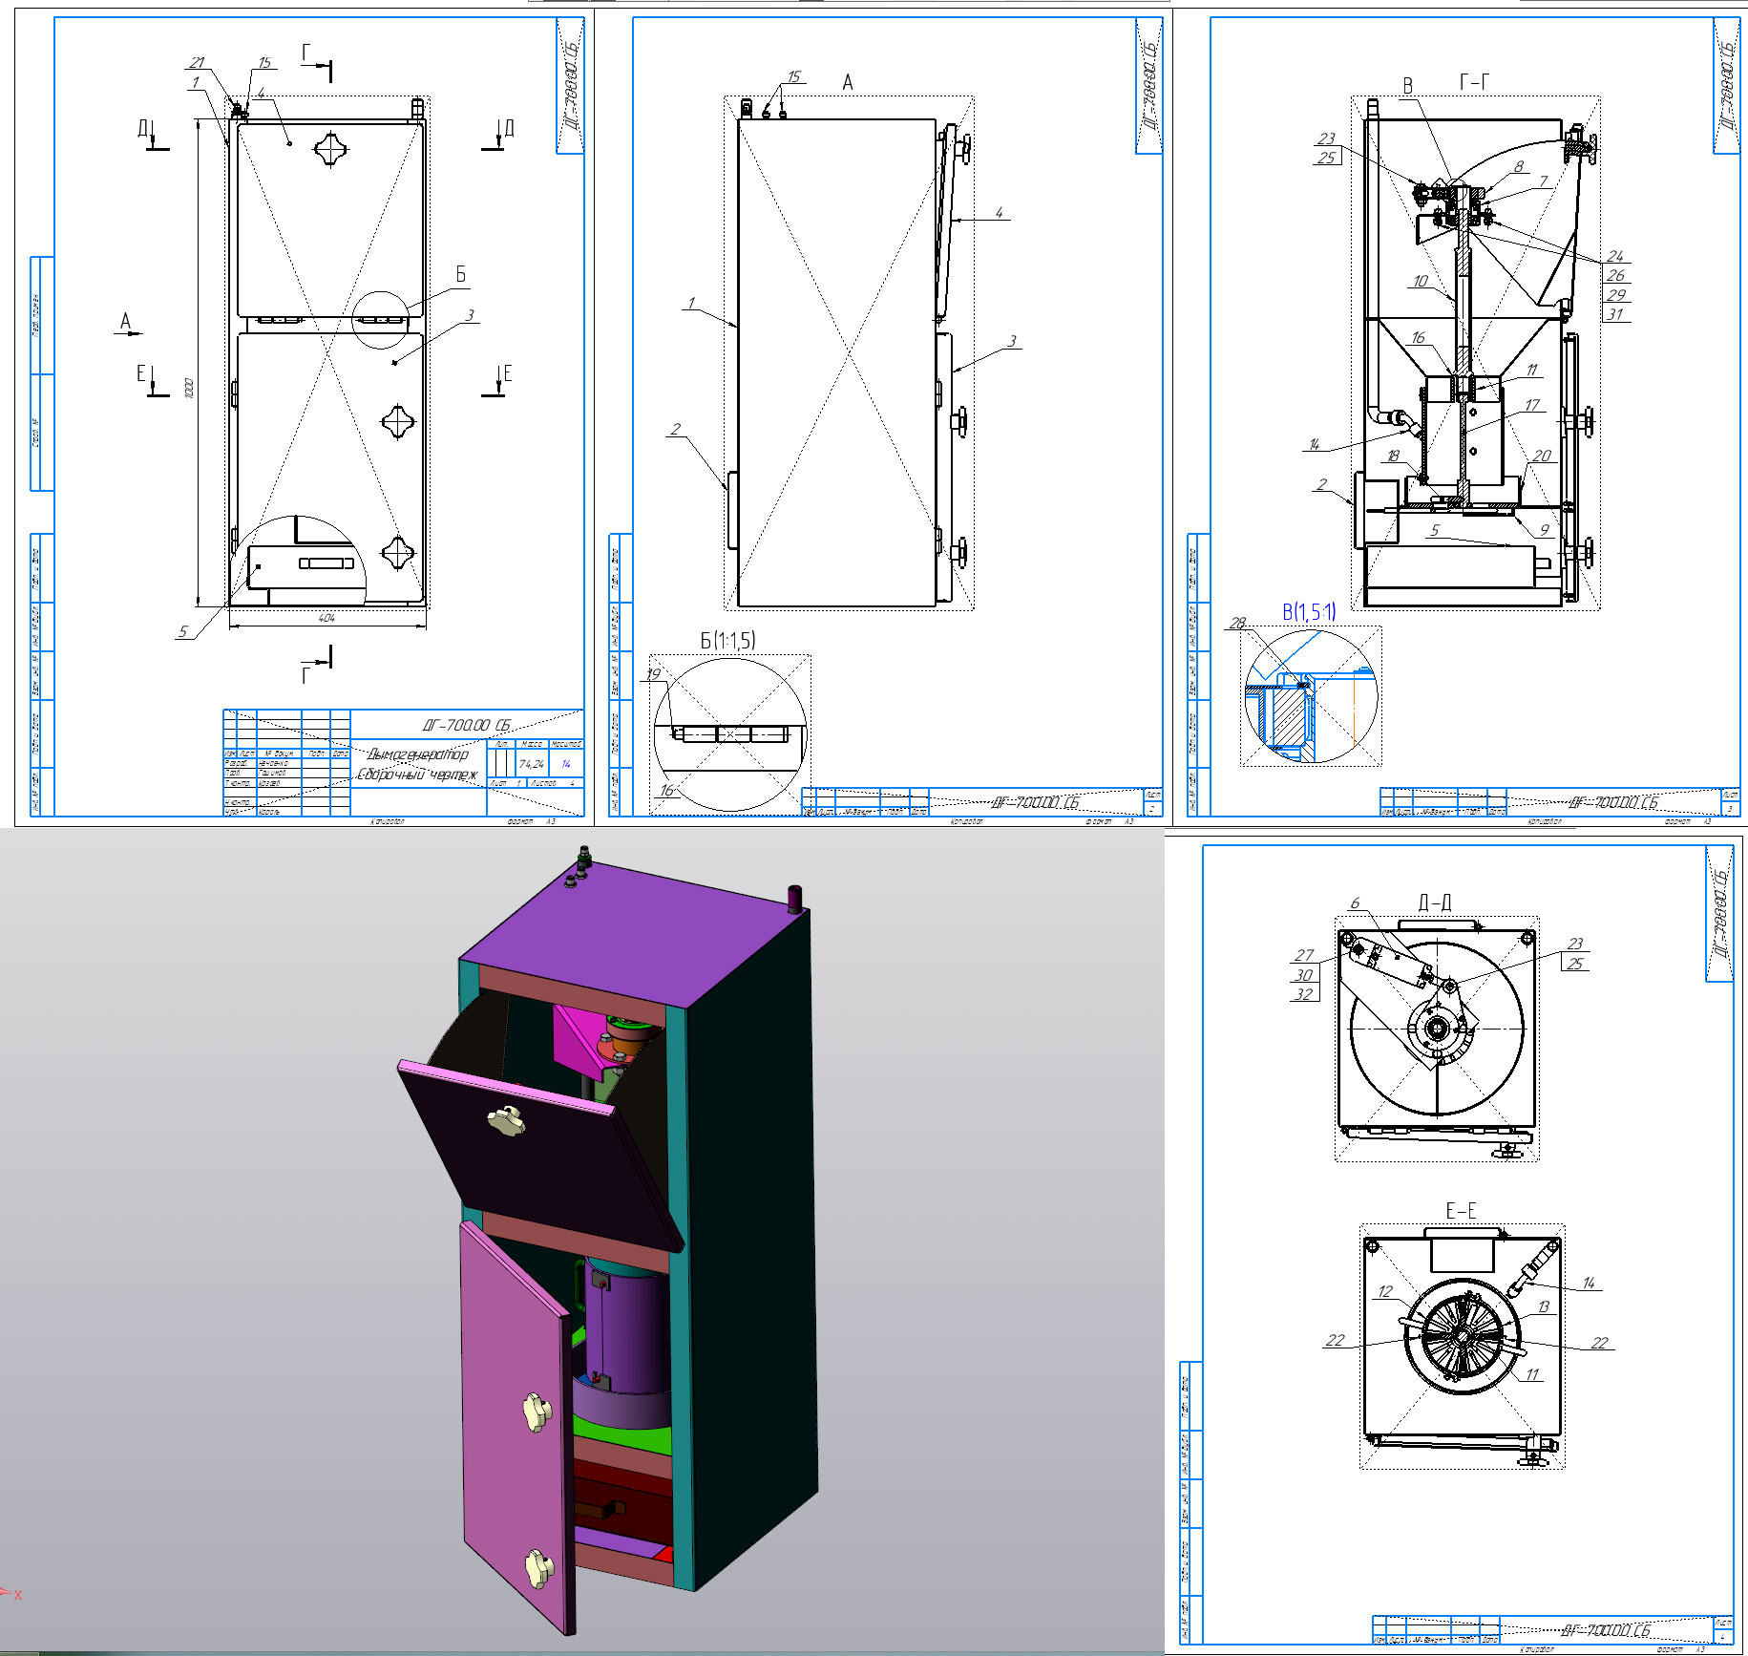The width and height of the screenshot is (1748, 1656).
Task: Click the 'Масштаб' header cell in title block
Action: [x=566, y=744]
